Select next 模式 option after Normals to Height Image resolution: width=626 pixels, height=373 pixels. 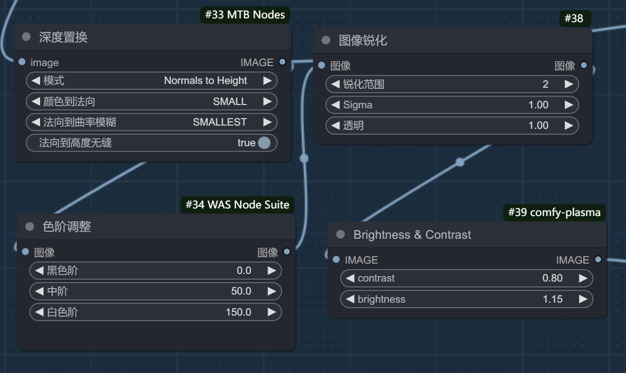click(268, 81)
